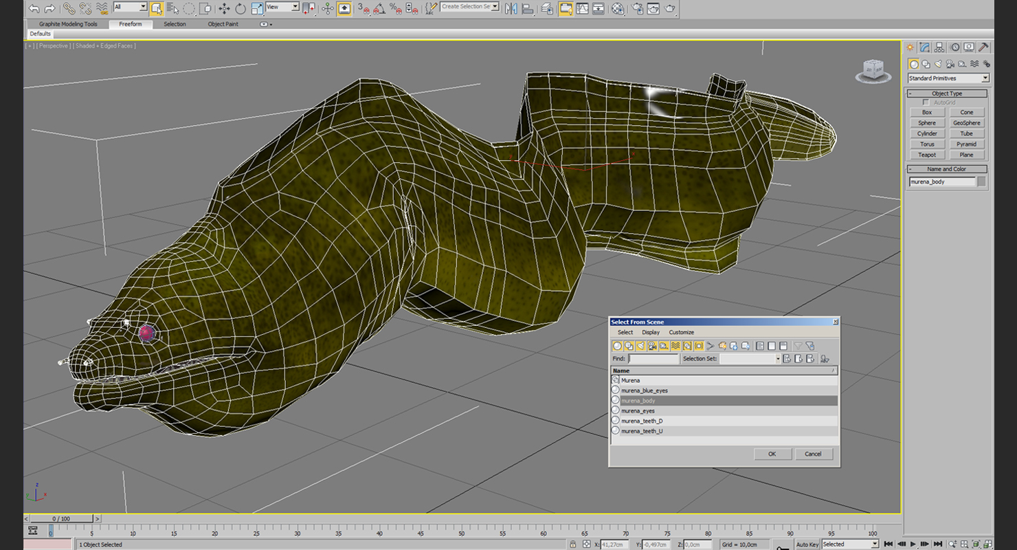The height and width of the screenshot is (550, 1017).
Task: Open the Customize menu in dialog
Action: click(x=682, y=333)
